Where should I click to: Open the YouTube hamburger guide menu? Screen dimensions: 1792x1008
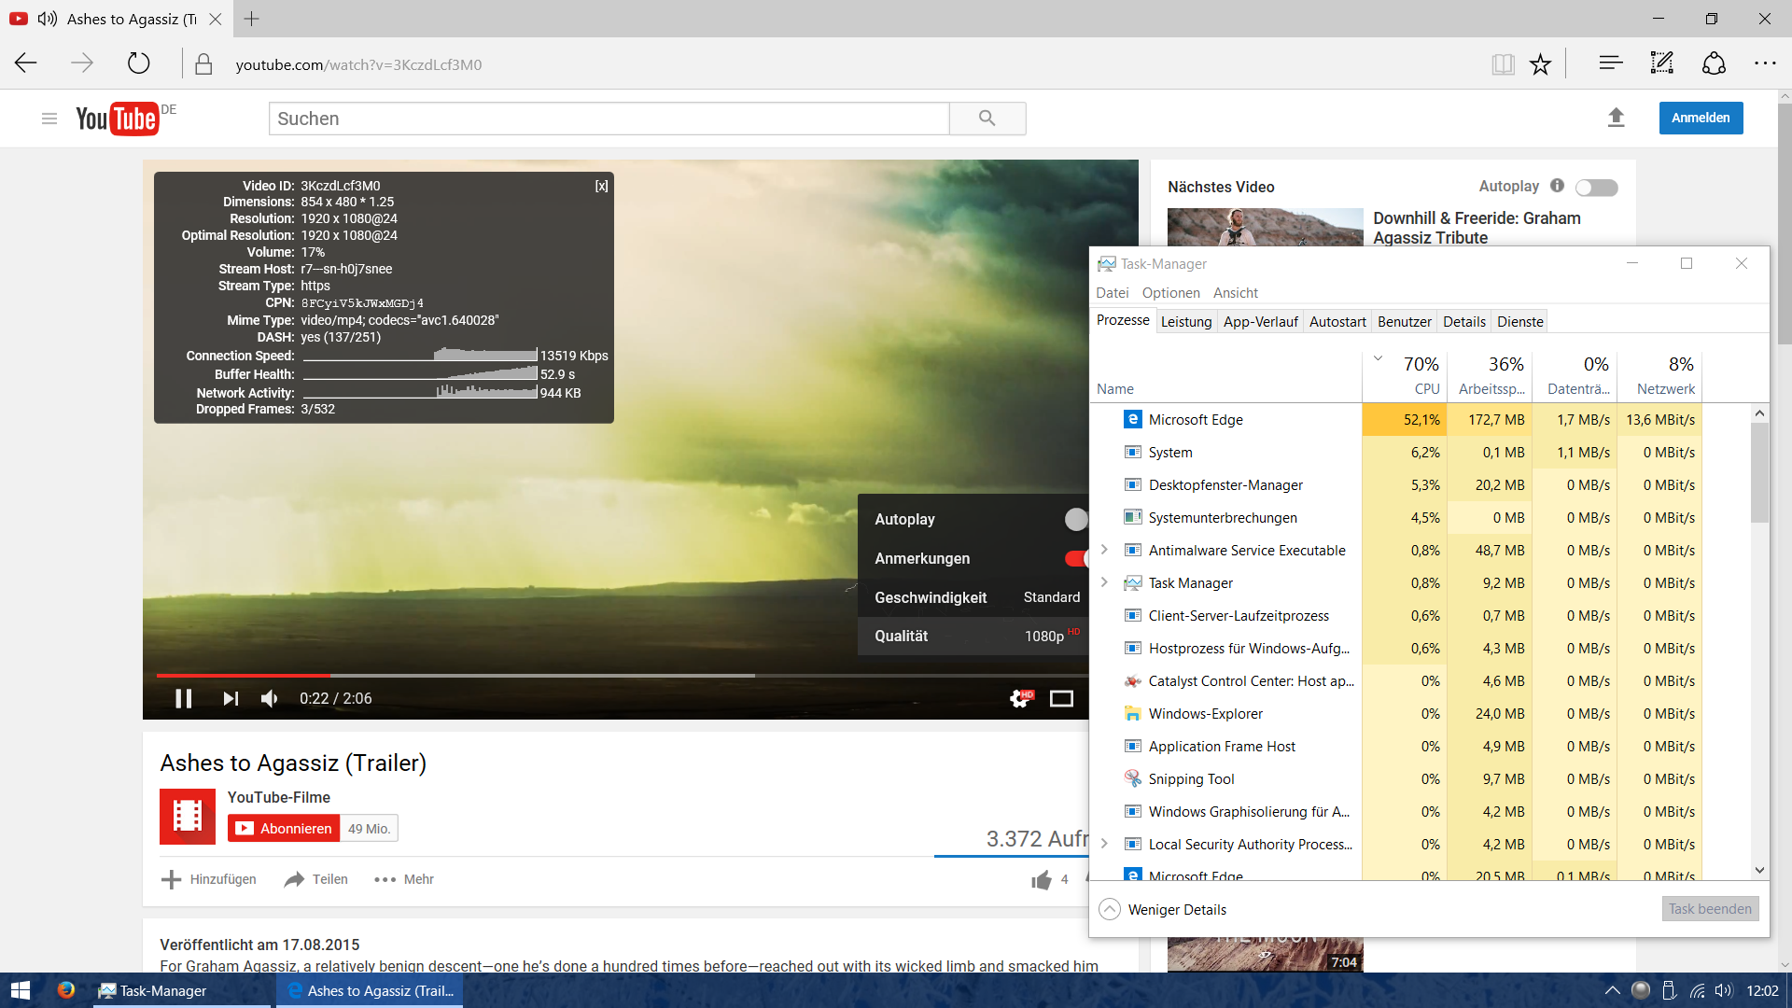tap(49, 119)
